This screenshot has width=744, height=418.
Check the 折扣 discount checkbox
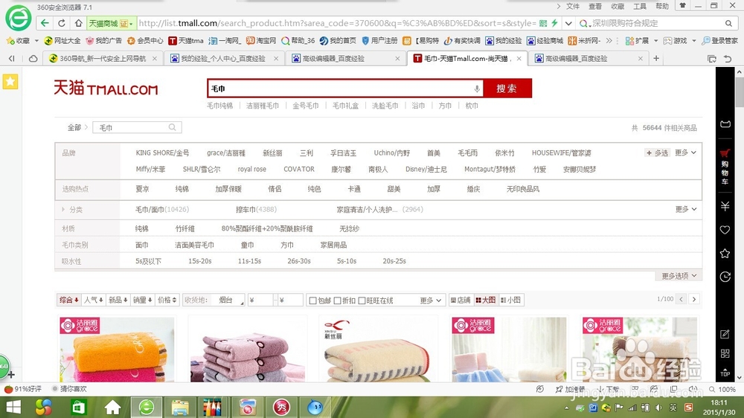[337, 300]
